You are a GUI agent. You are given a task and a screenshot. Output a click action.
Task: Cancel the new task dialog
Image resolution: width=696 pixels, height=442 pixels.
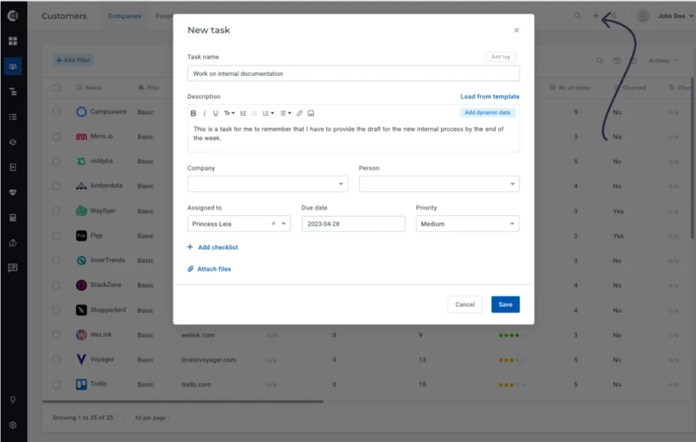(465, 305)
